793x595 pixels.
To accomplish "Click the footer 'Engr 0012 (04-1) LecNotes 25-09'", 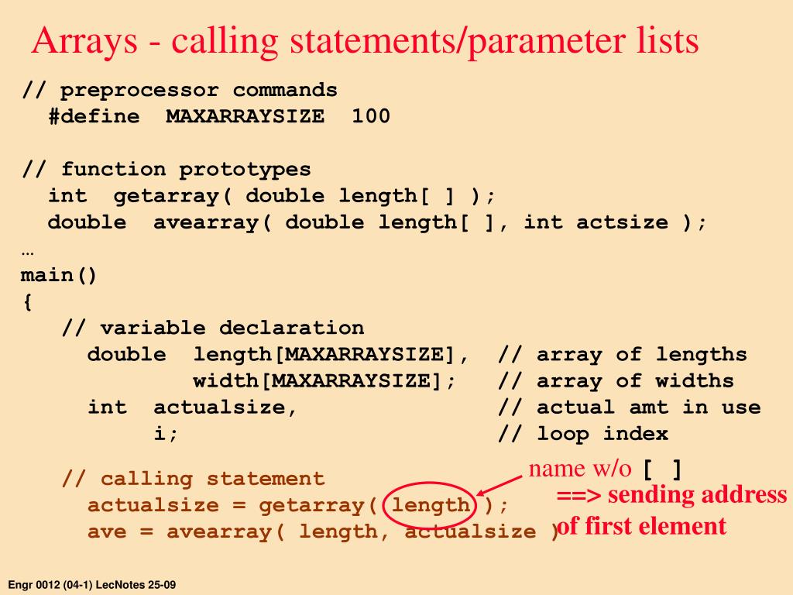I will point(92,585).
